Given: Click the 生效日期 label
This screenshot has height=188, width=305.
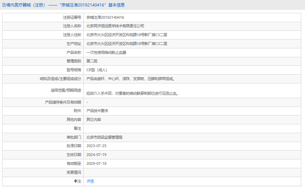Looking at the screenshot, I should coord(74,155).
